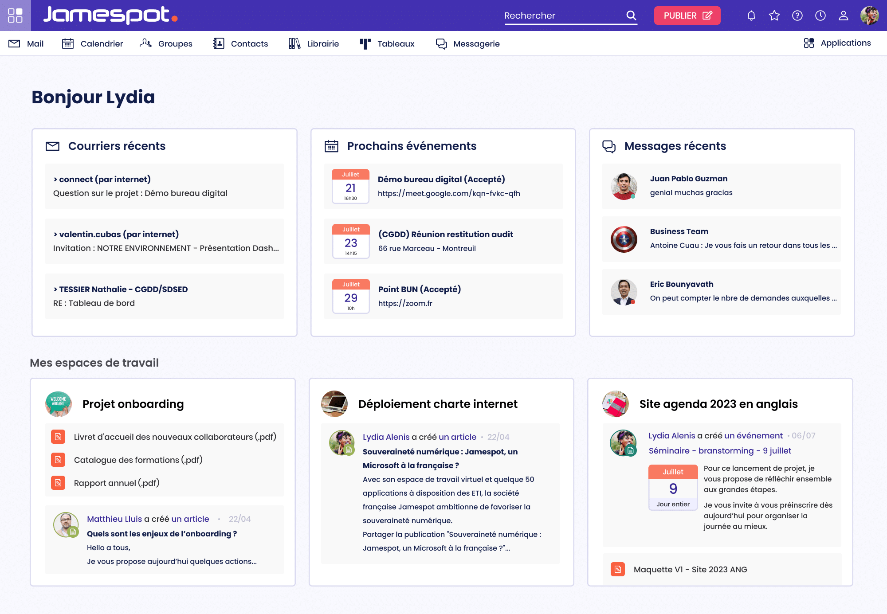Click PDF icon for Catalogue des formations
The width and height of the screenshot is (887, 614).
tap(58, 460)
